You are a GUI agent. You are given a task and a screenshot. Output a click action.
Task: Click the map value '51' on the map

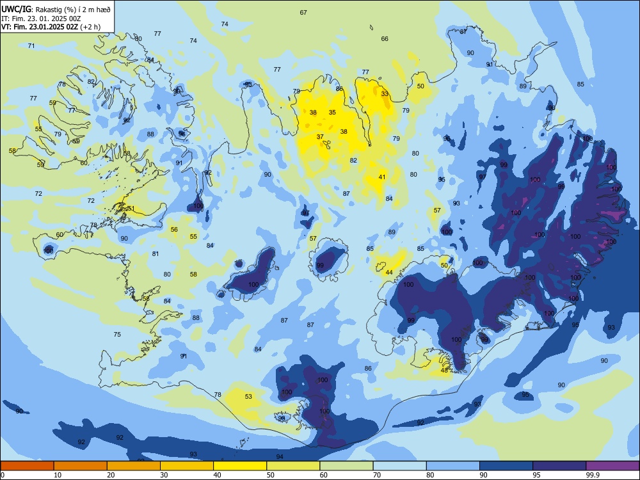(131, 208)
